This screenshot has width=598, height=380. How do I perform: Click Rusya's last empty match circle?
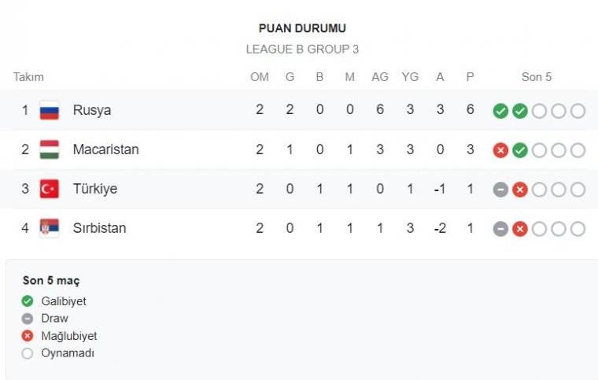tap(578, 111)
